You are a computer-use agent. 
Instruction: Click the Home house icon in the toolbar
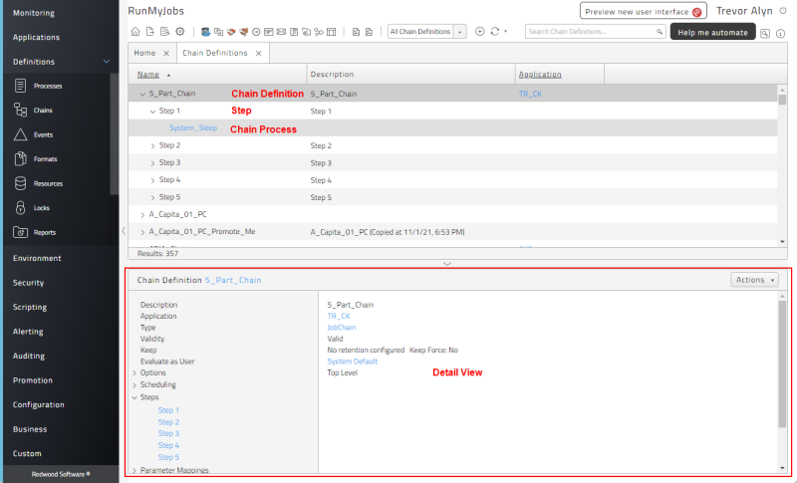135,32
